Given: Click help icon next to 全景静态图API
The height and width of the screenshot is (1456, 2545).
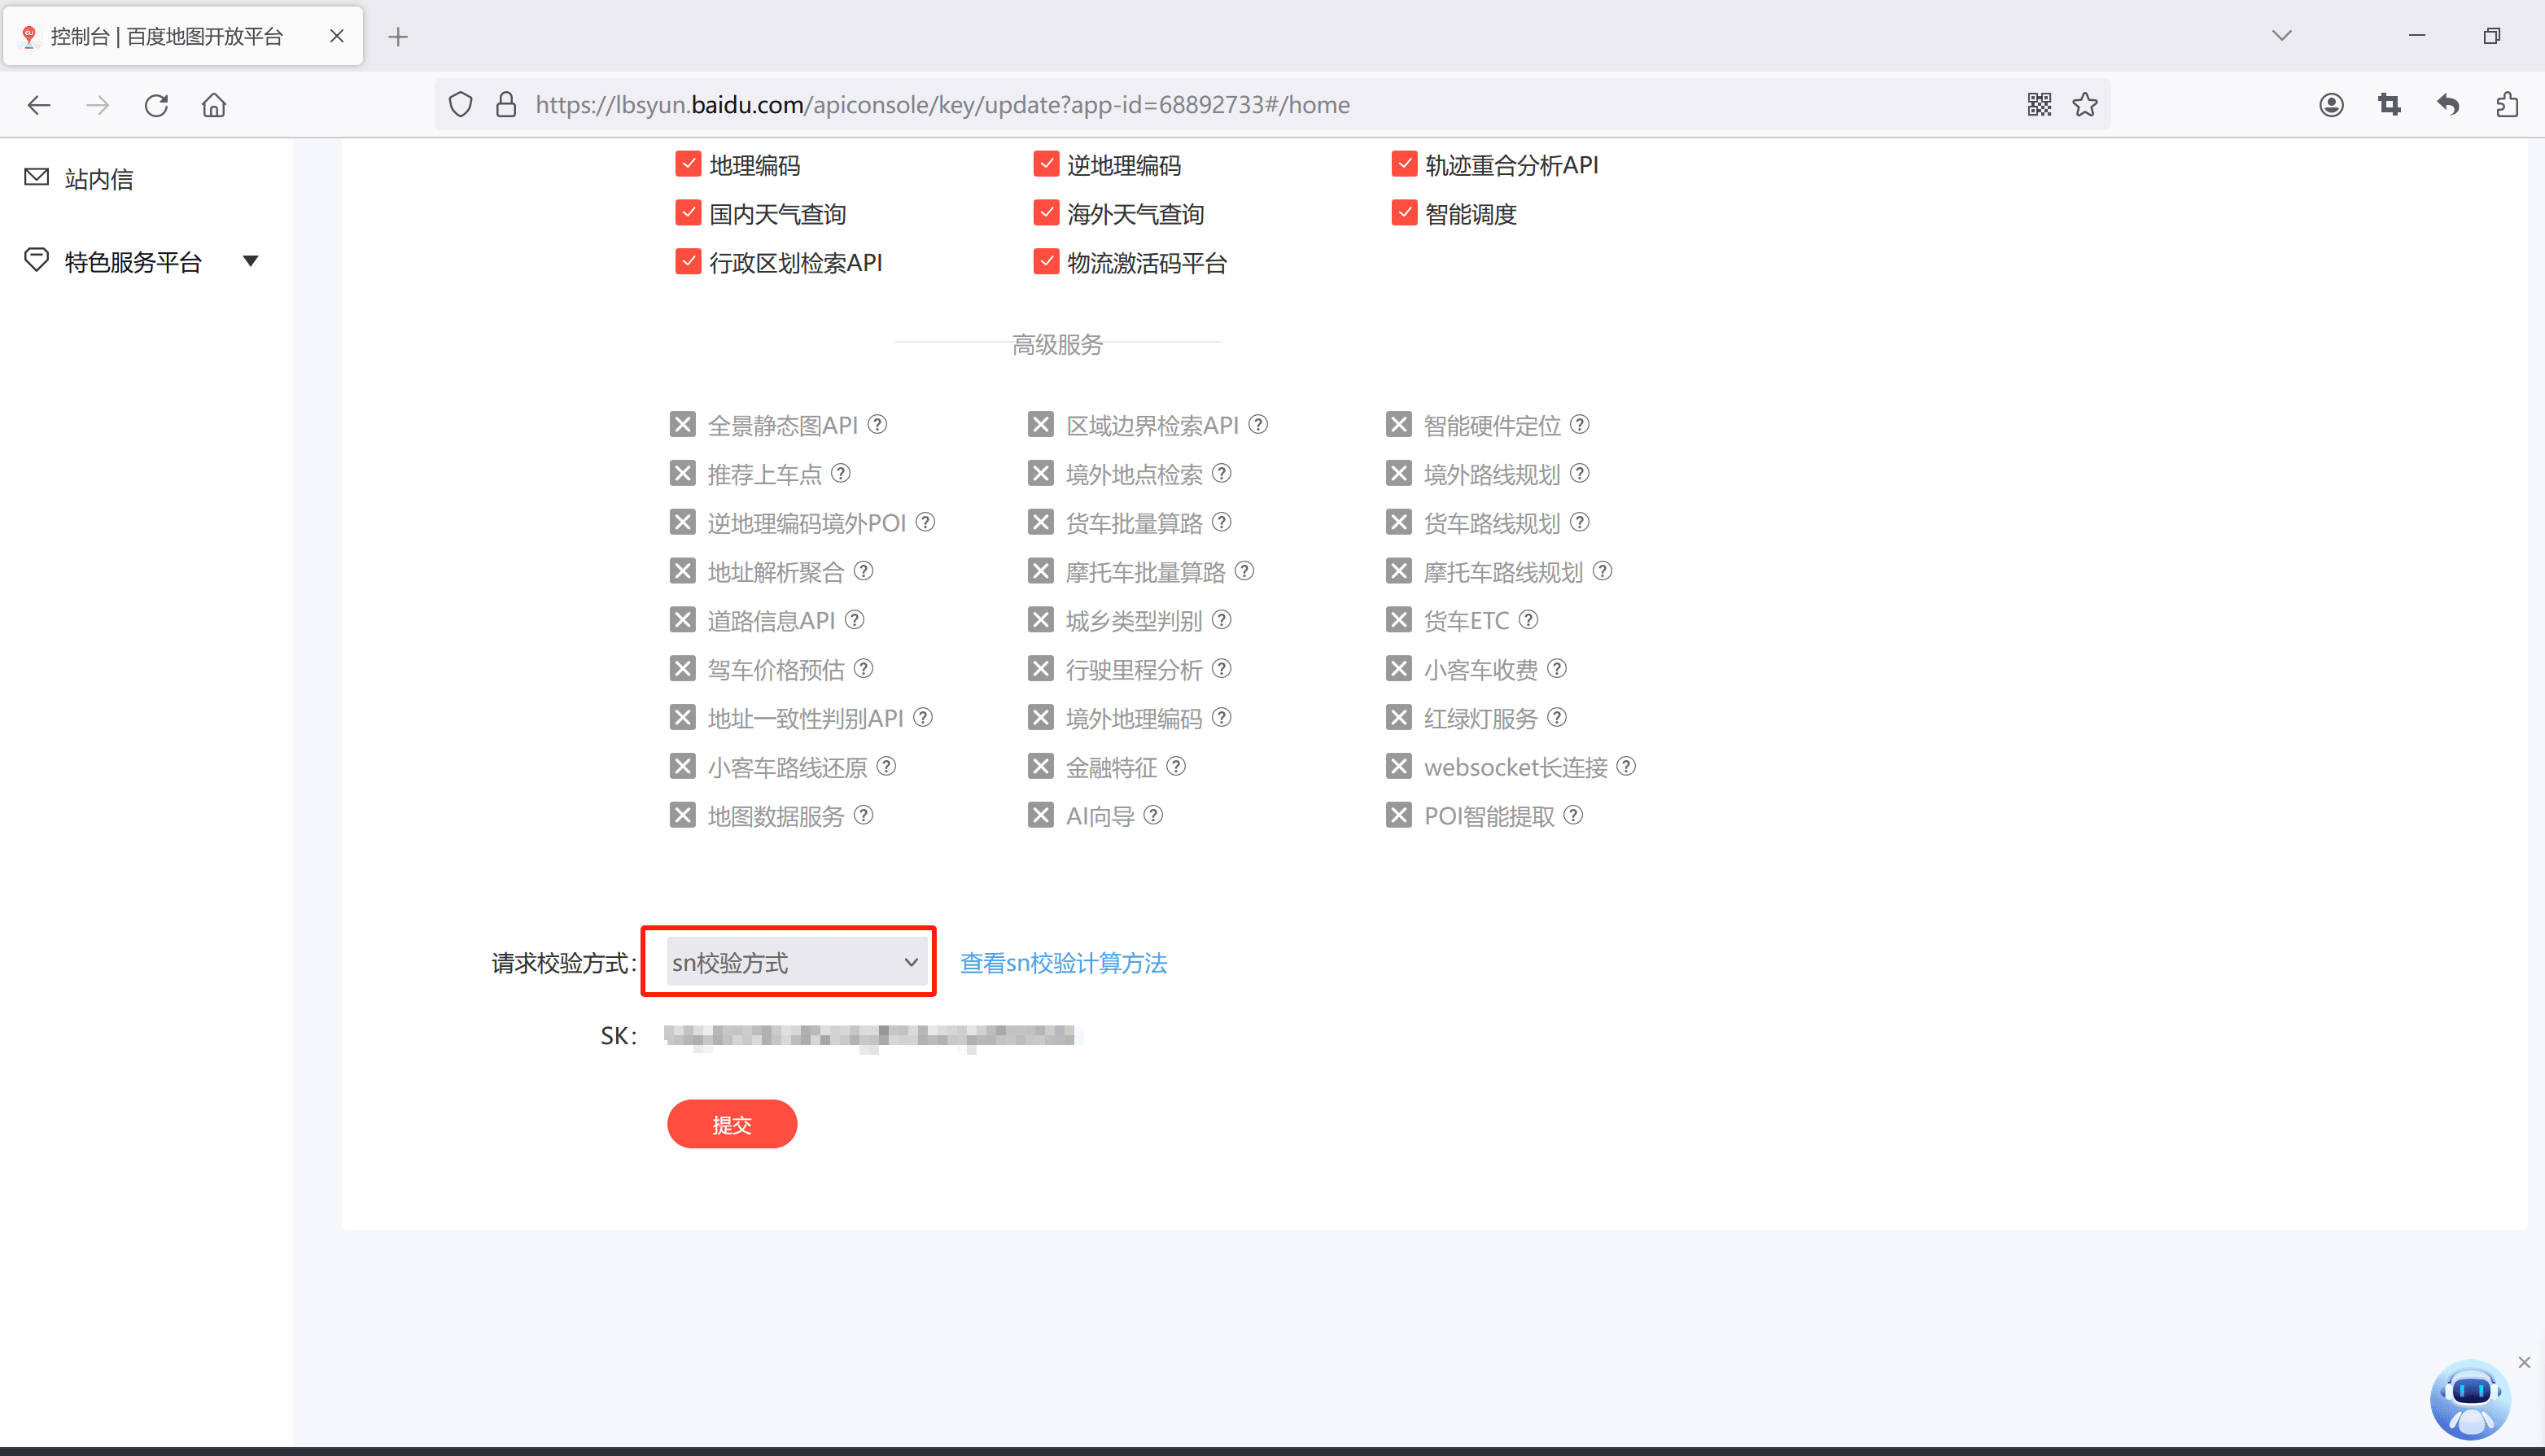Looking at the screenshot, I should tap(877, 424).
